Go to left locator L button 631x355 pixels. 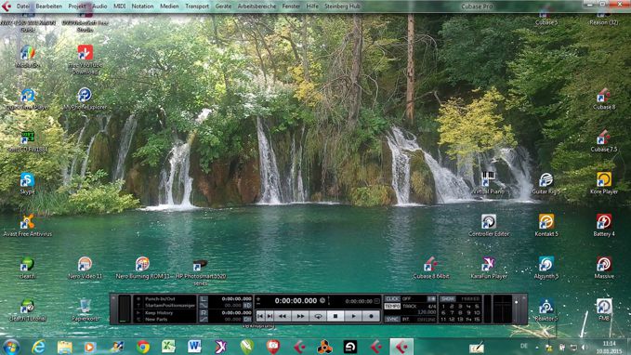pos(204,299)
